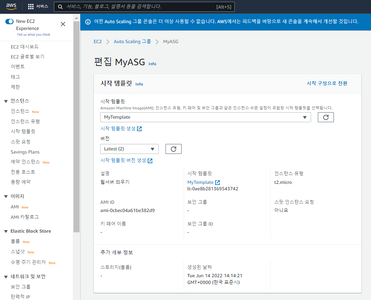Open 예약 인스턴스 page

[25, 162]
